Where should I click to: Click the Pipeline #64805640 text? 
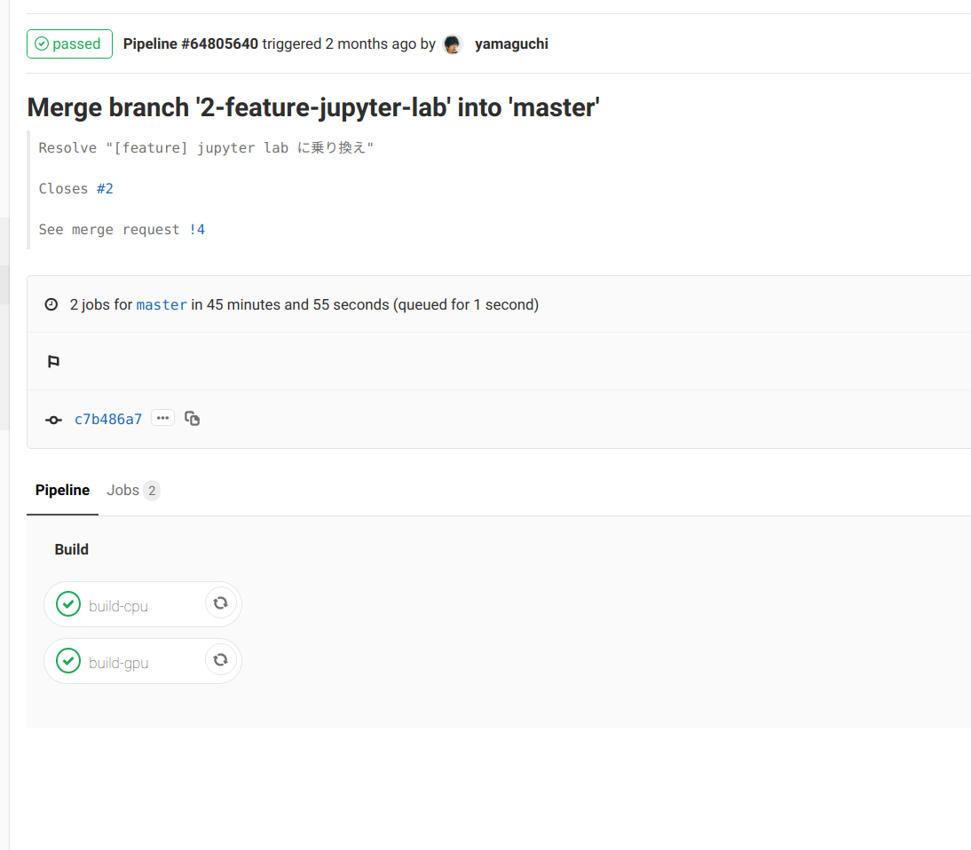[x=191, y=44]
